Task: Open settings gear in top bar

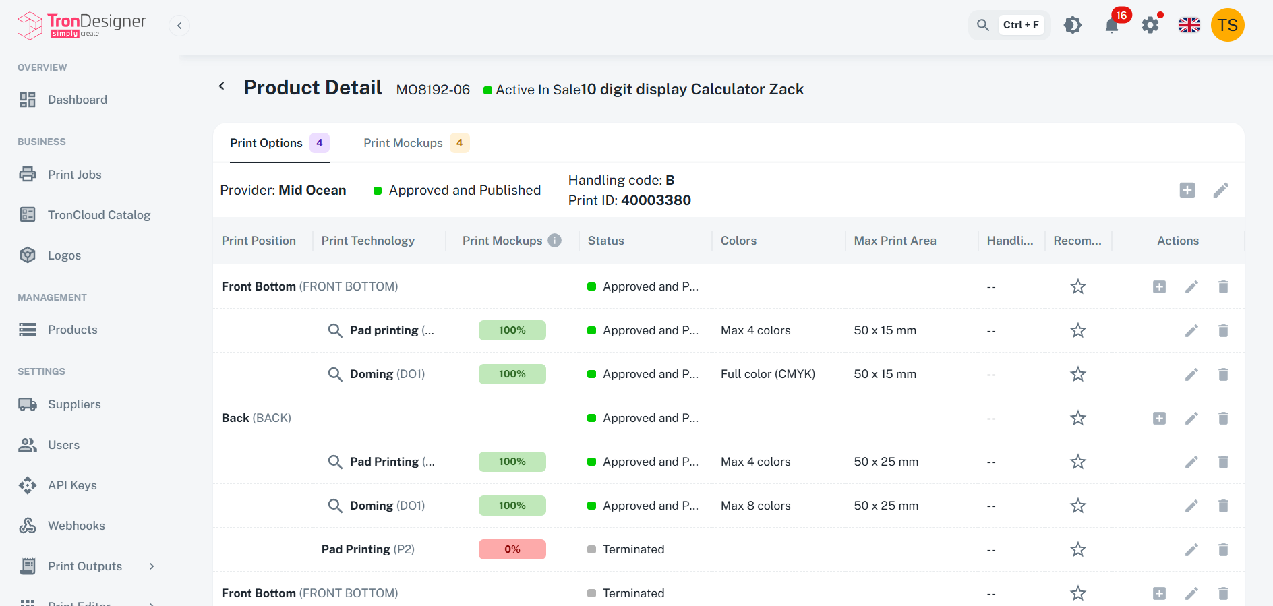Action: click(1150, 26)
